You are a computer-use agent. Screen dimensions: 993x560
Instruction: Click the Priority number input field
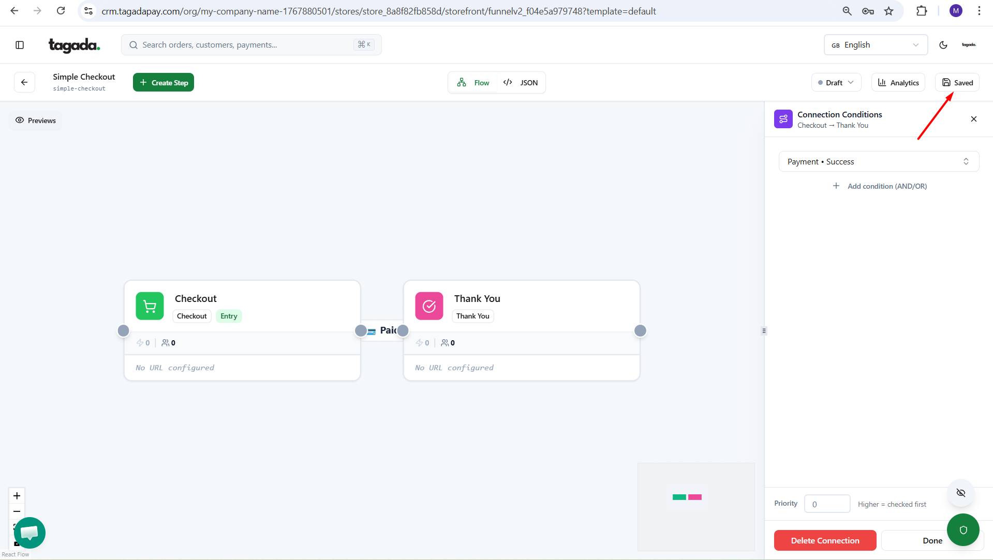827,504
